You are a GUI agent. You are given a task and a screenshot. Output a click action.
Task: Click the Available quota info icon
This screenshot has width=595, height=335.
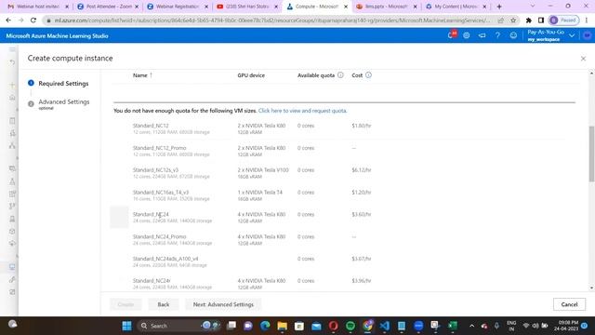click(x=340, y=75)
